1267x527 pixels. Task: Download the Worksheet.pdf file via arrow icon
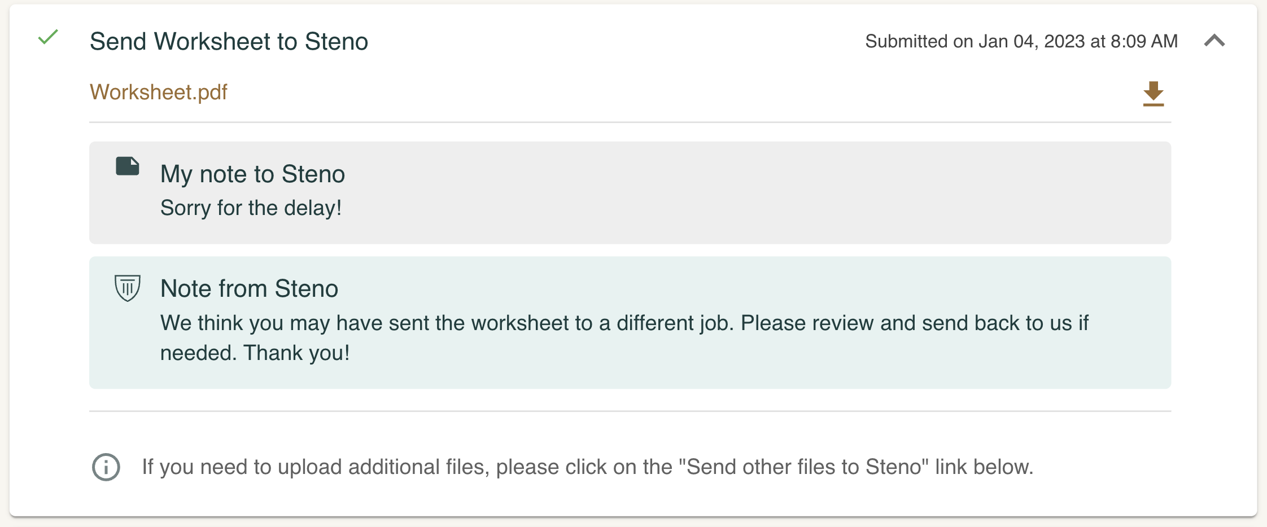tap(1153, 94)
